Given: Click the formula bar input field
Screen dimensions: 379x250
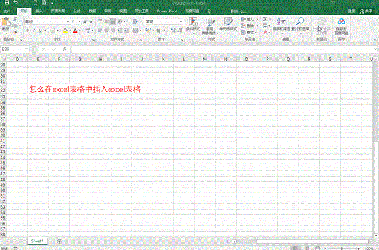Looking at the screenshot, I should click(x=219, y=49).
